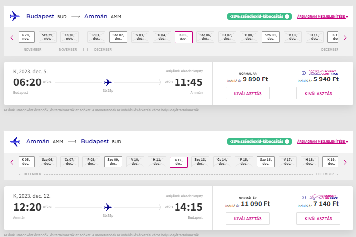Image resolution: width=356 pixels, height=237 pixels.
Task: Click info icon on return carbon emission badge
Action: pos(288,141)
